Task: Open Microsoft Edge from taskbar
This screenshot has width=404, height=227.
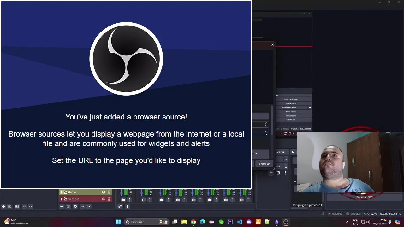Action: (x=203, y=222)
